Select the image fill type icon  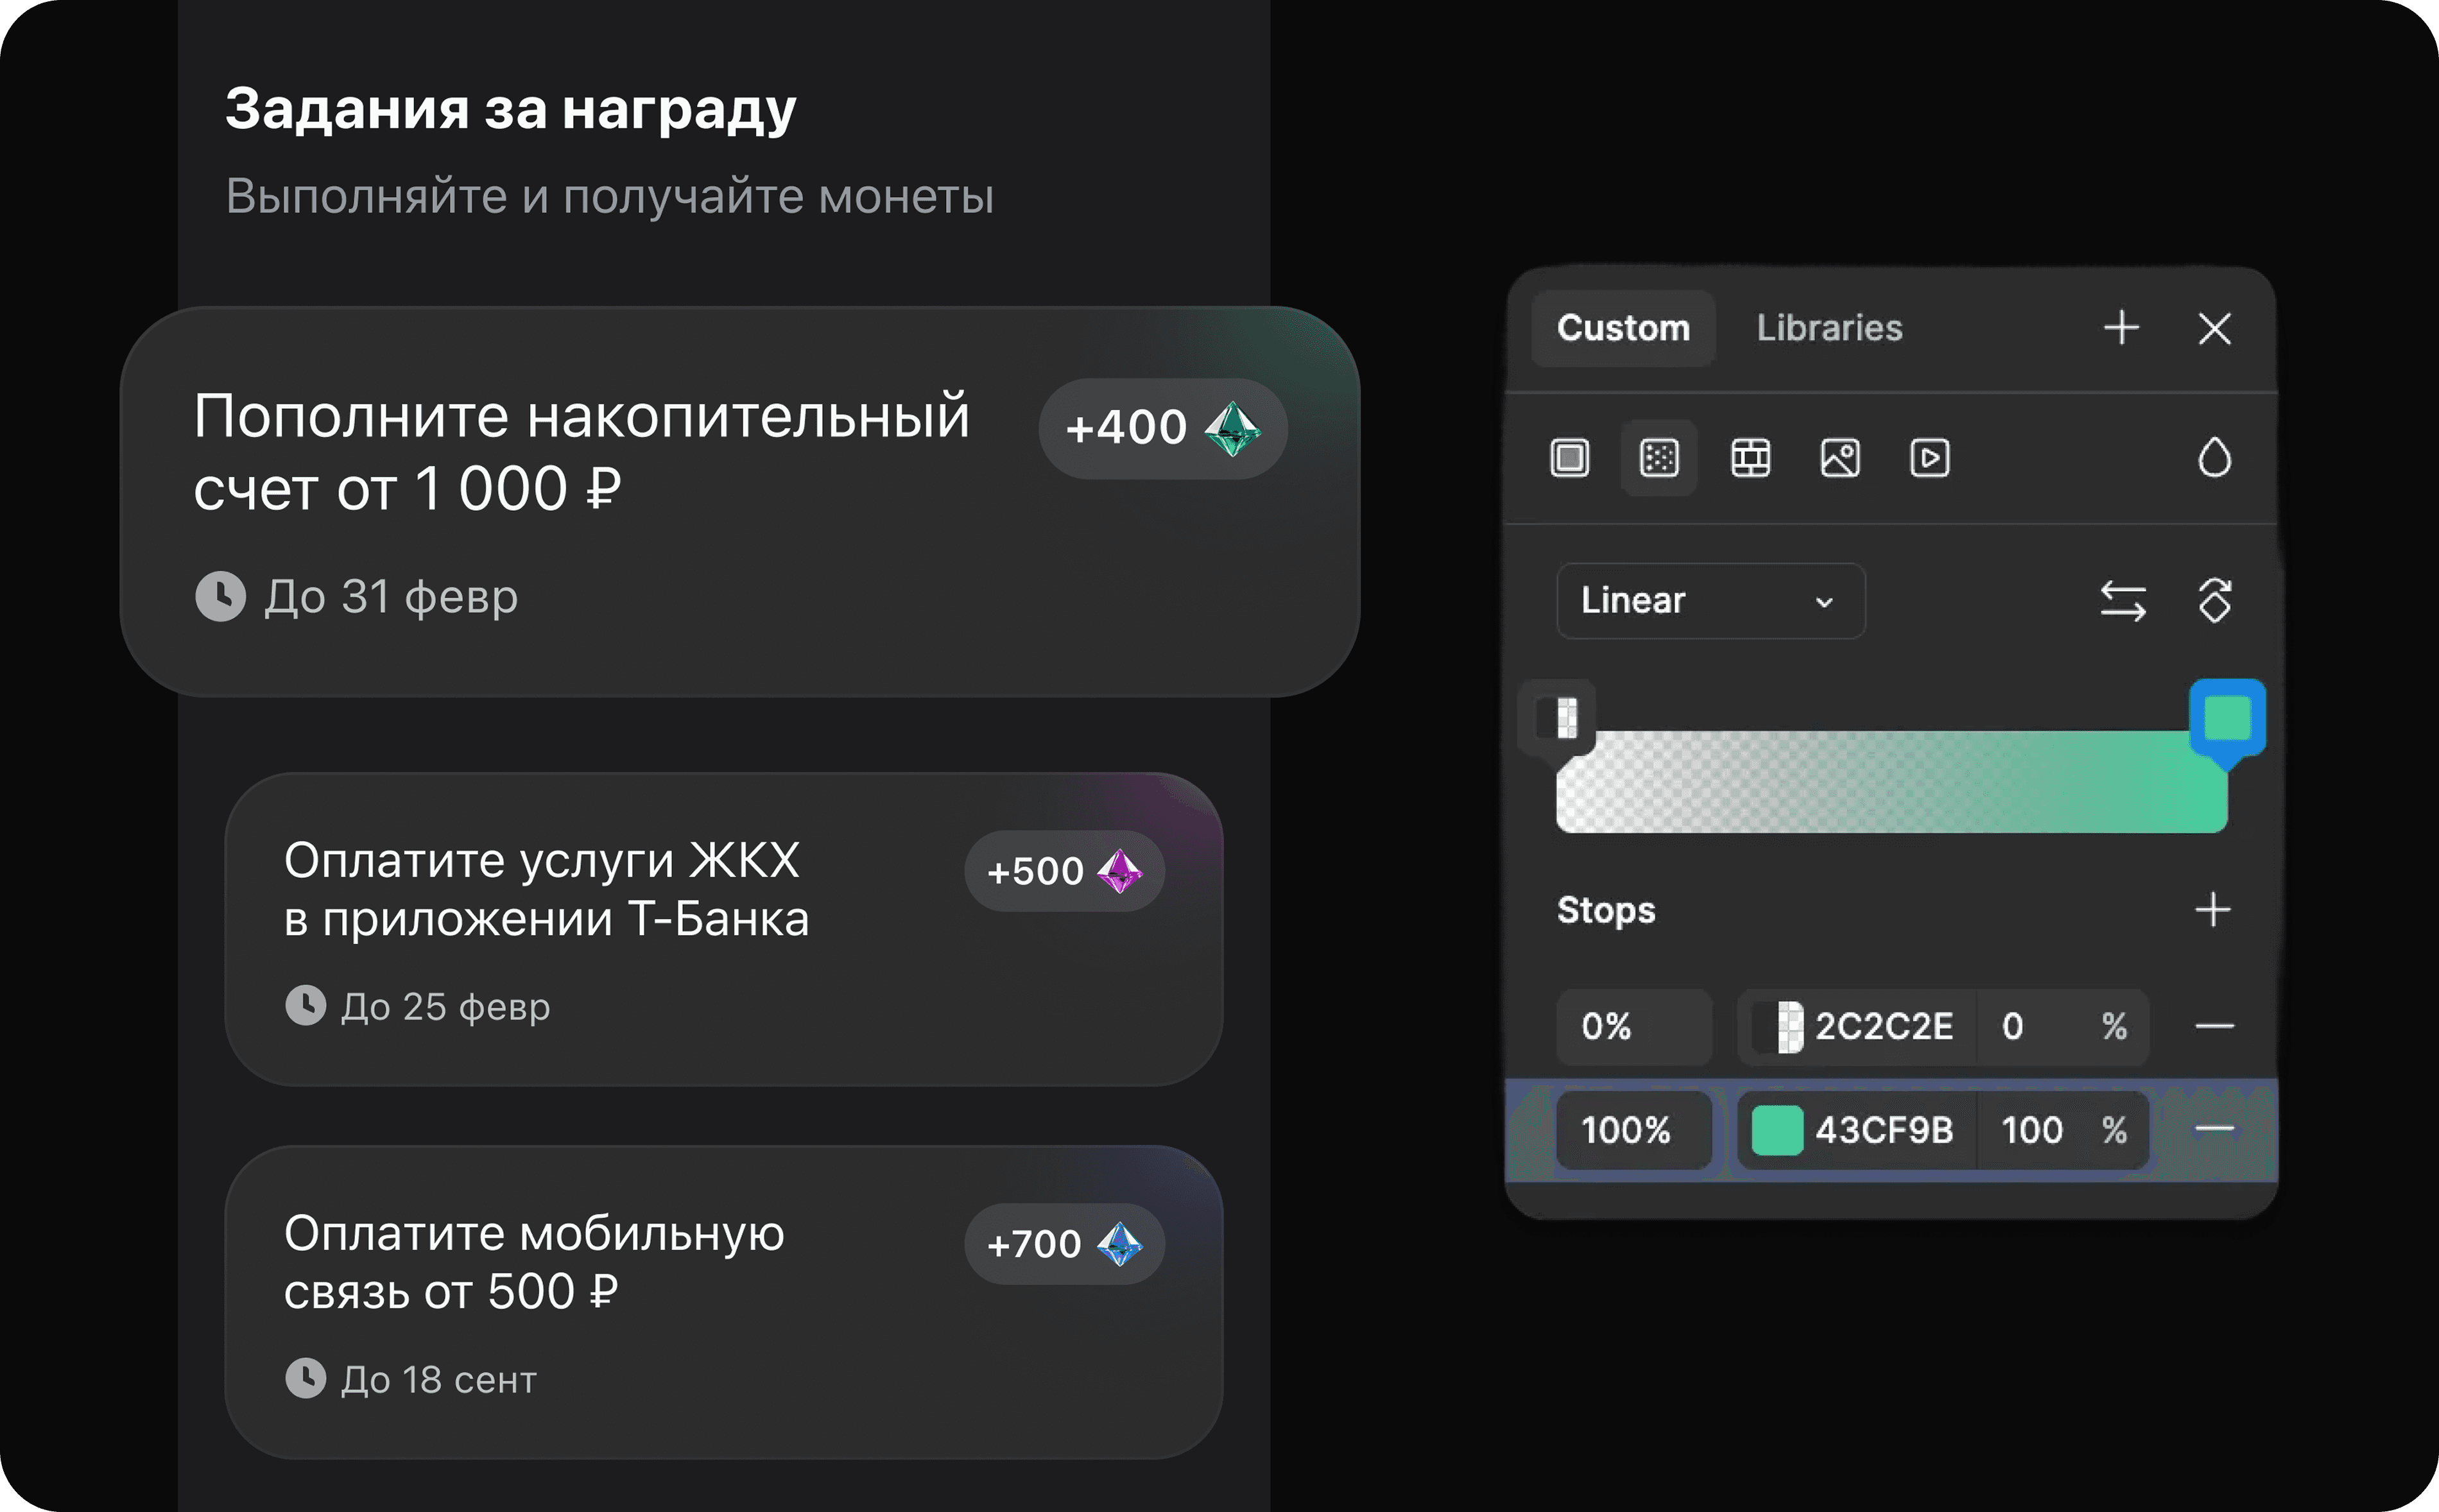coord(1840,458)
